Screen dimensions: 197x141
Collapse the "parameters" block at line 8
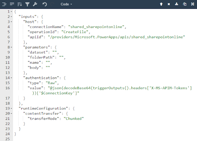point(11,47)
